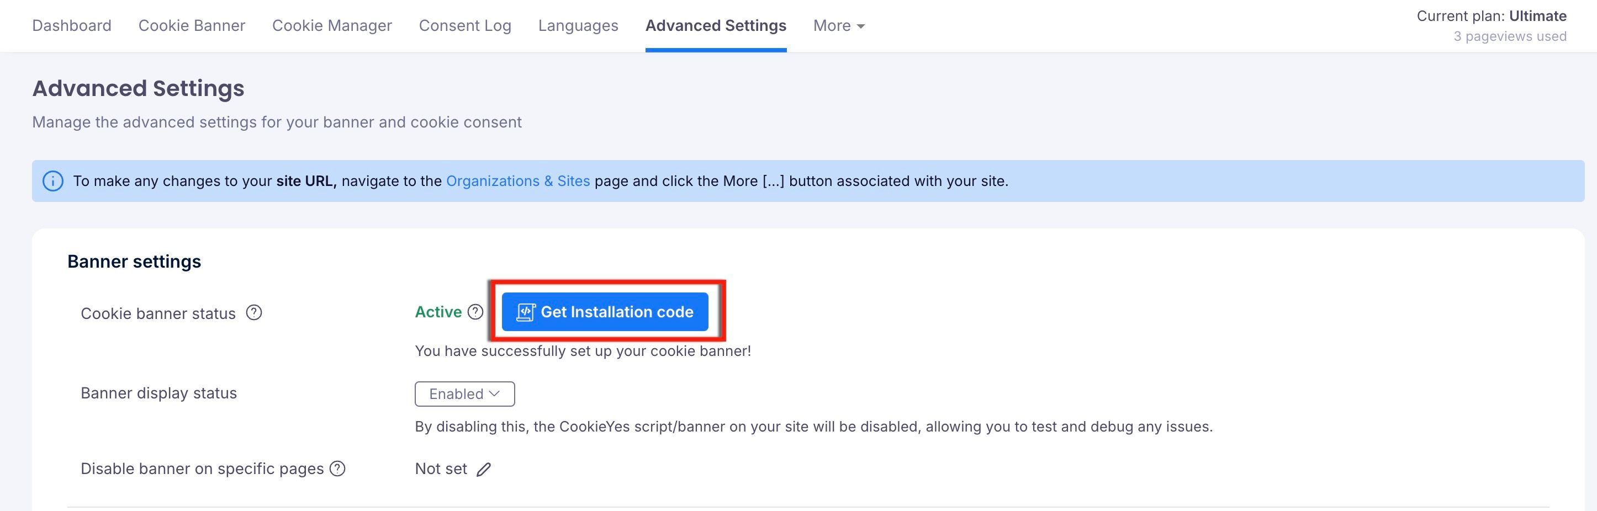This screenshot has width=1597, height=511.
Task: Expand the More navigation dropdown
Action: 839,25
